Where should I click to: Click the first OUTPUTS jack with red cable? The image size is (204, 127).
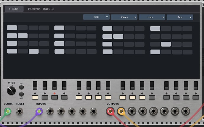(x=110, y=111)
